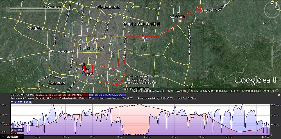Viewport: 281px width, 139px height.
Task: Click the North indicator on the compass
Action: (x=272, y=3)
